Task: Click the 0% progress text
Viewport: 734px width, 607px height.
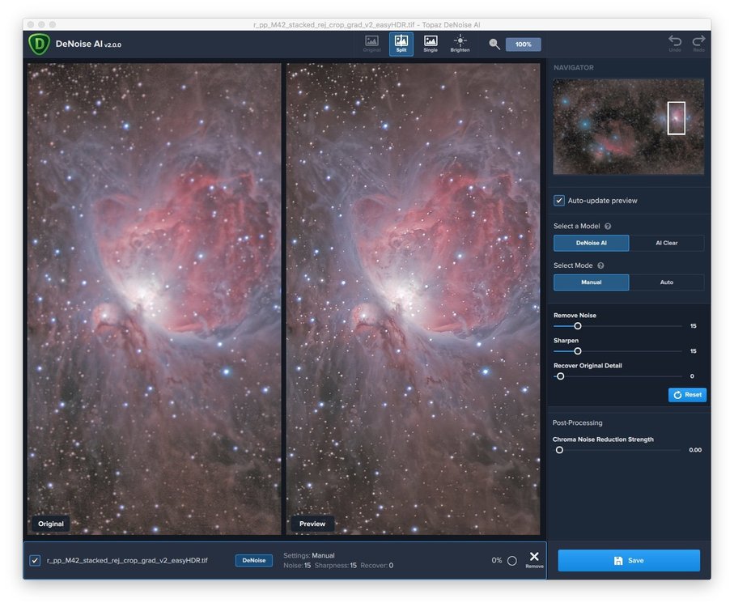Action: (497, 560)
